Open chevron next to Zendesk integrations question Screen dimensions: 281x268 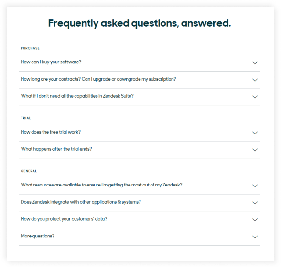pyautogui.click(x=255, y=203)
